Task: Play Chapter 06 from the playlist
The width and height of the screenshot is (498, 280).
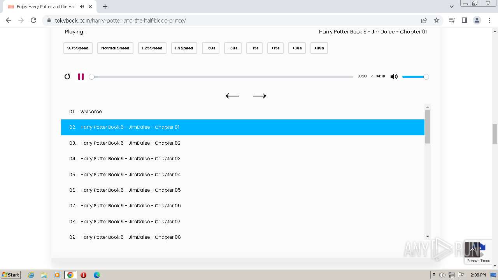Action: (243, 206)
